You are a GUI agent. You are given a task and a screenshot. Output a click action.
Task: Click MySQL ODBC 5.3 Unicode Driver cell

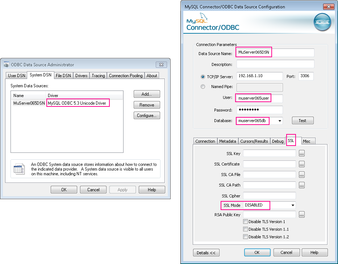(x=77, y=103)
